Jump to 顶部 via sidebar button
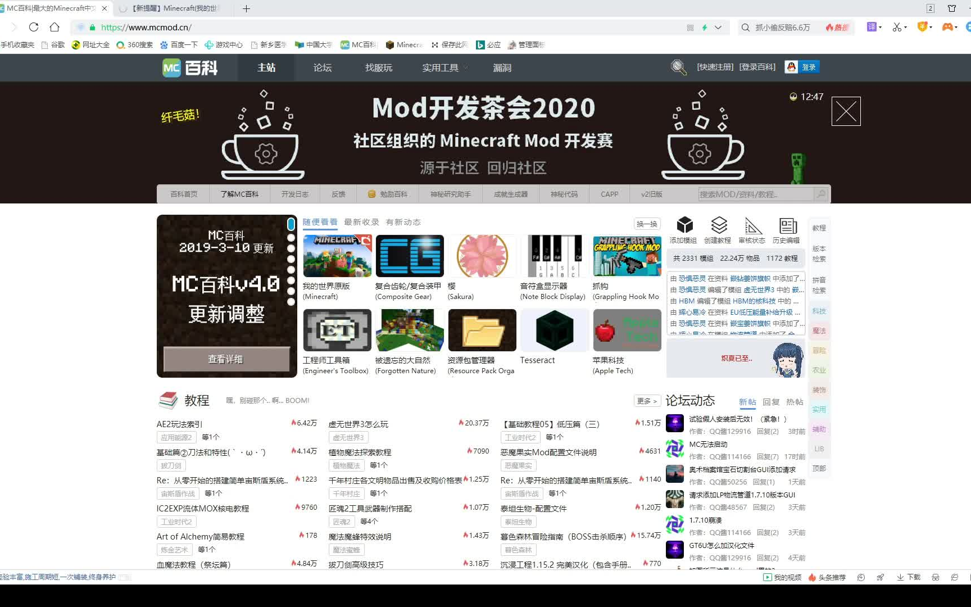971x607 pixels. click(x=819, y=468)
